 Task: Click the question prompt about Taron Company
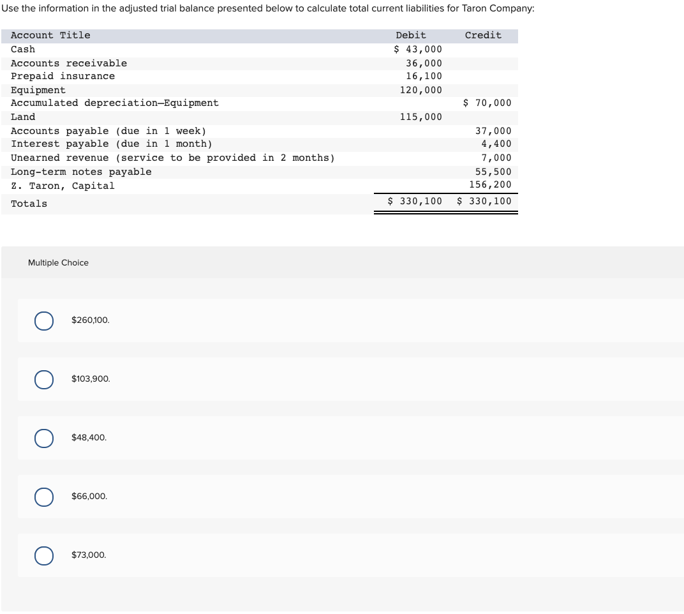coord(268,8)
